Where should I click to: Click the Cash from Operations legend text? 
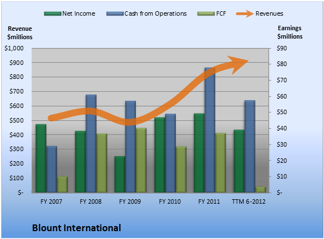point(156,13)
